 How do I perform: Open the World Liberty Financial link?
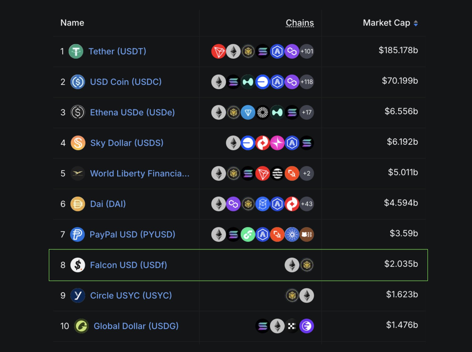tap(139, 173)
